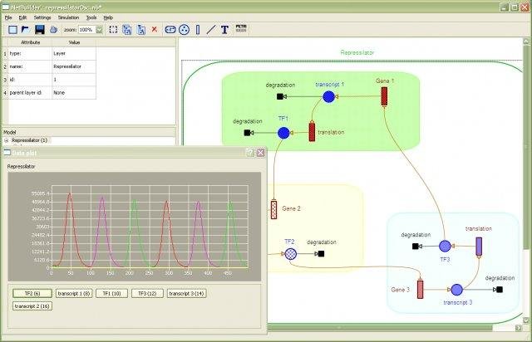The image size is (532, 342).
Task: Toggle the transcript 3 (14) series button
Action: pyautogui.click(x=186, y=294)
